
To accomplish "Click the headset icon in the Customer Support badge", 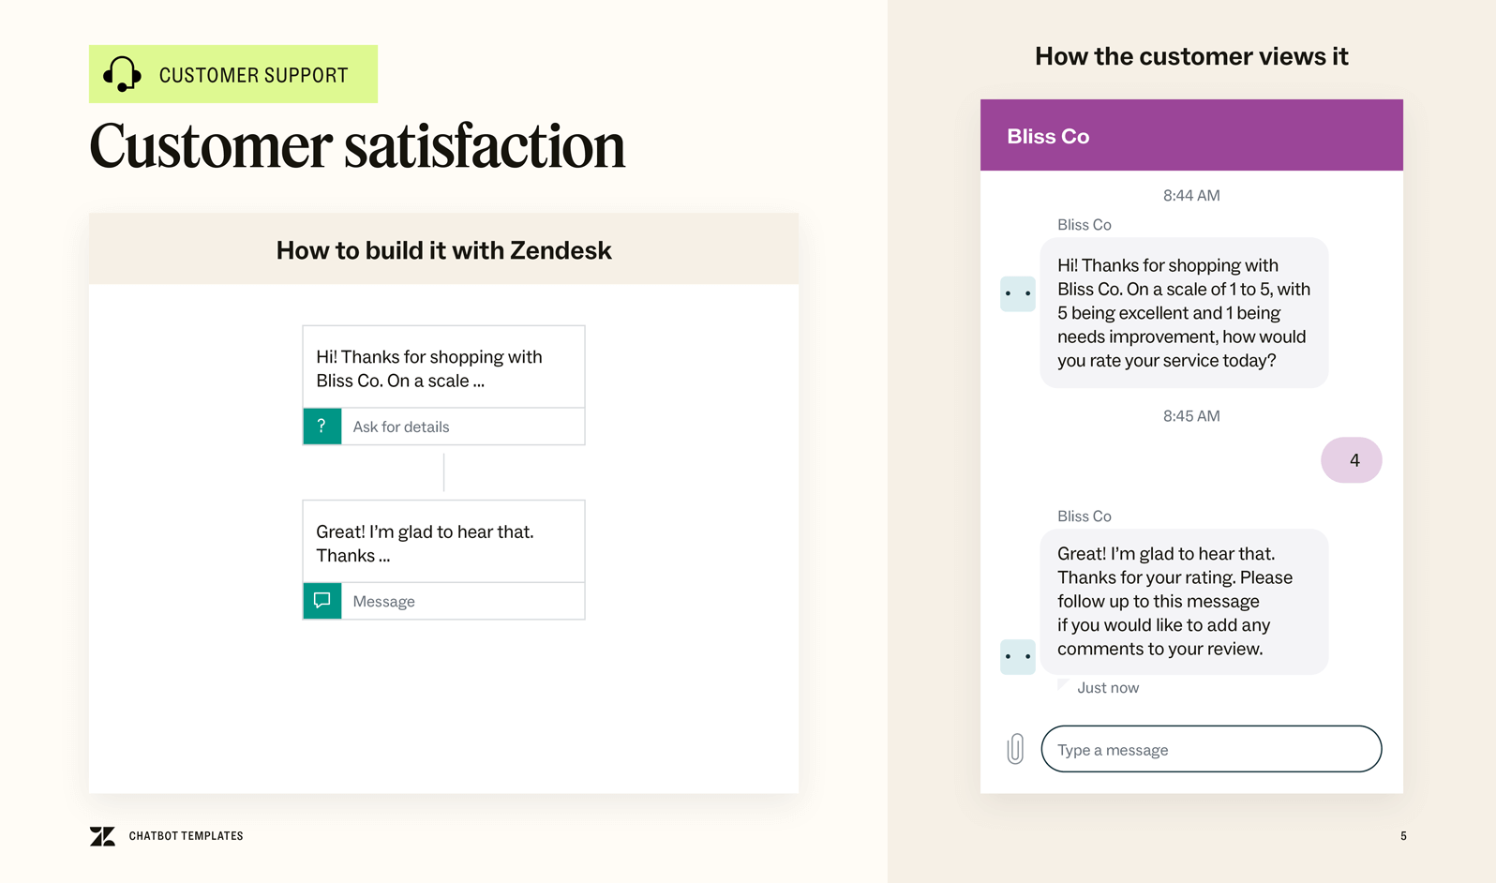I will pos(122,74).
